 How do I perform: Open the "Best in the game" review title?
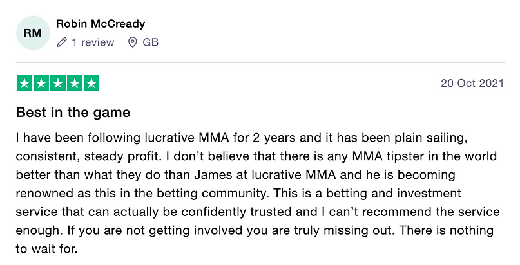coord(73,113)
